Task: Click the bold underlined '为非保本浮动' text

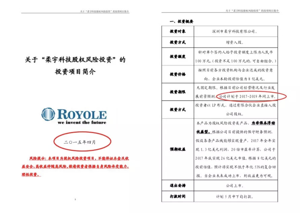Action: 263,123
